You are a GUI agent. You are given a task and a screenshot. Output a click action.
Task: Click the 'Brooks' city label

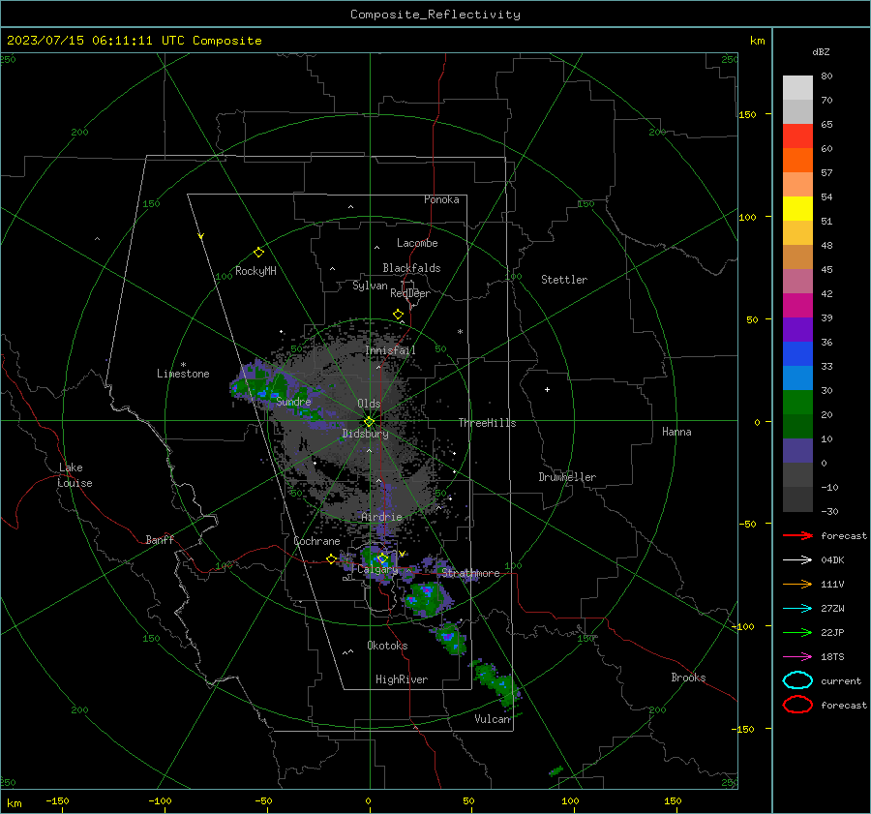coord(688,678)
